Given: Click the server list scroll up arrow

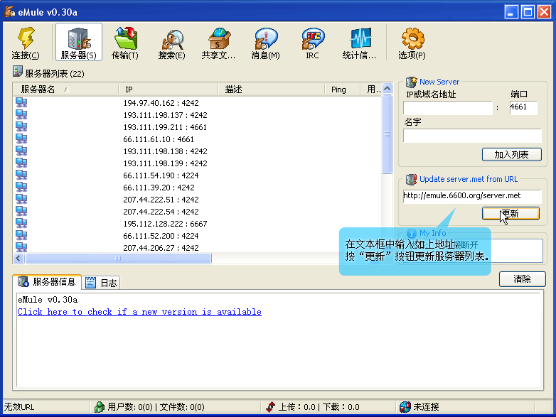Looking at the screenshot, I should pyautogui.click(x=387, y=88).
